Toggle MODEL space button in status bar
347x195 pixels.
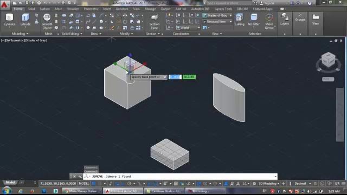tap(84, 184)
